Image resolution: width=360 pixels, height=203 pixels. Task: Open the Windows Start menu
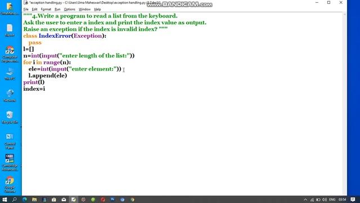pos(4,199)
